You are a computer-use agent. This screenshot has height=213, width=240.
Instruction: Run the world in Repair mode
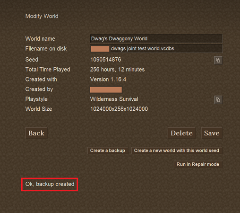198,164
